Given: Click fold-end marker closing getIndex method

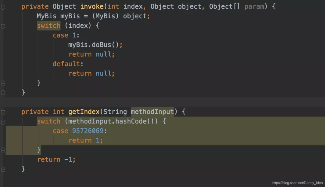Looking at the screenshot, I should 3,169.
